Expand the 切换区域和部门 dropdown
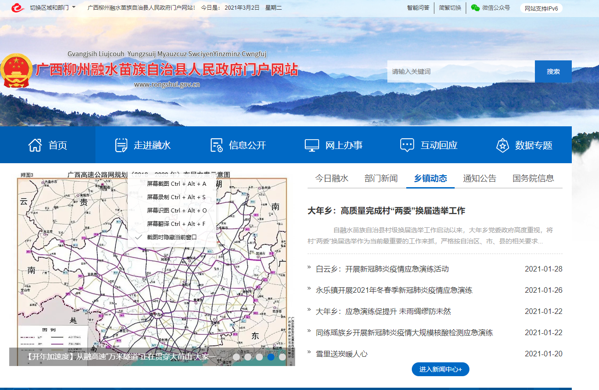 [53, 8]
